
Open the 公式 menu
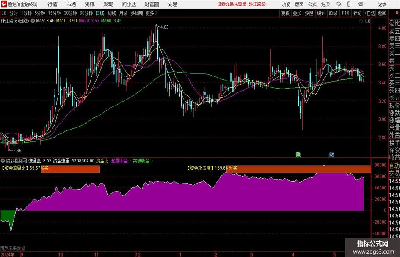click(312, 4)
